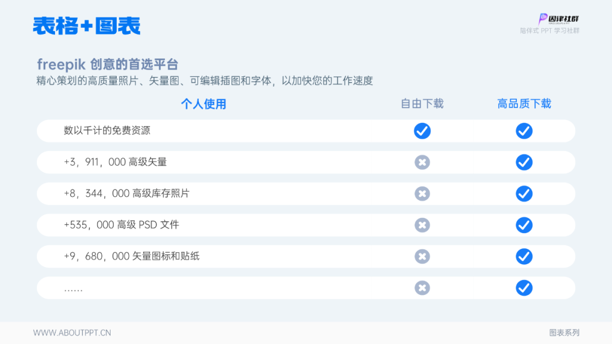This screenshot has width=612, height=344.
Task: Click the 图表系列 footer label
Action: 564,333
